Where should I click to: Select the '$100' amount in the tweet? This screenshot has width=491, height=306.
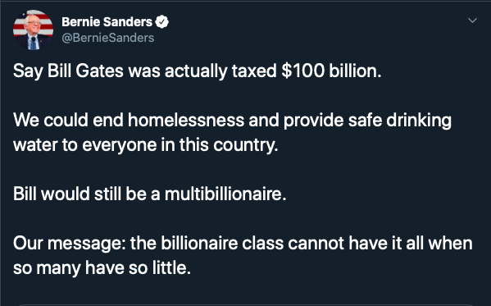coord(302,71)
